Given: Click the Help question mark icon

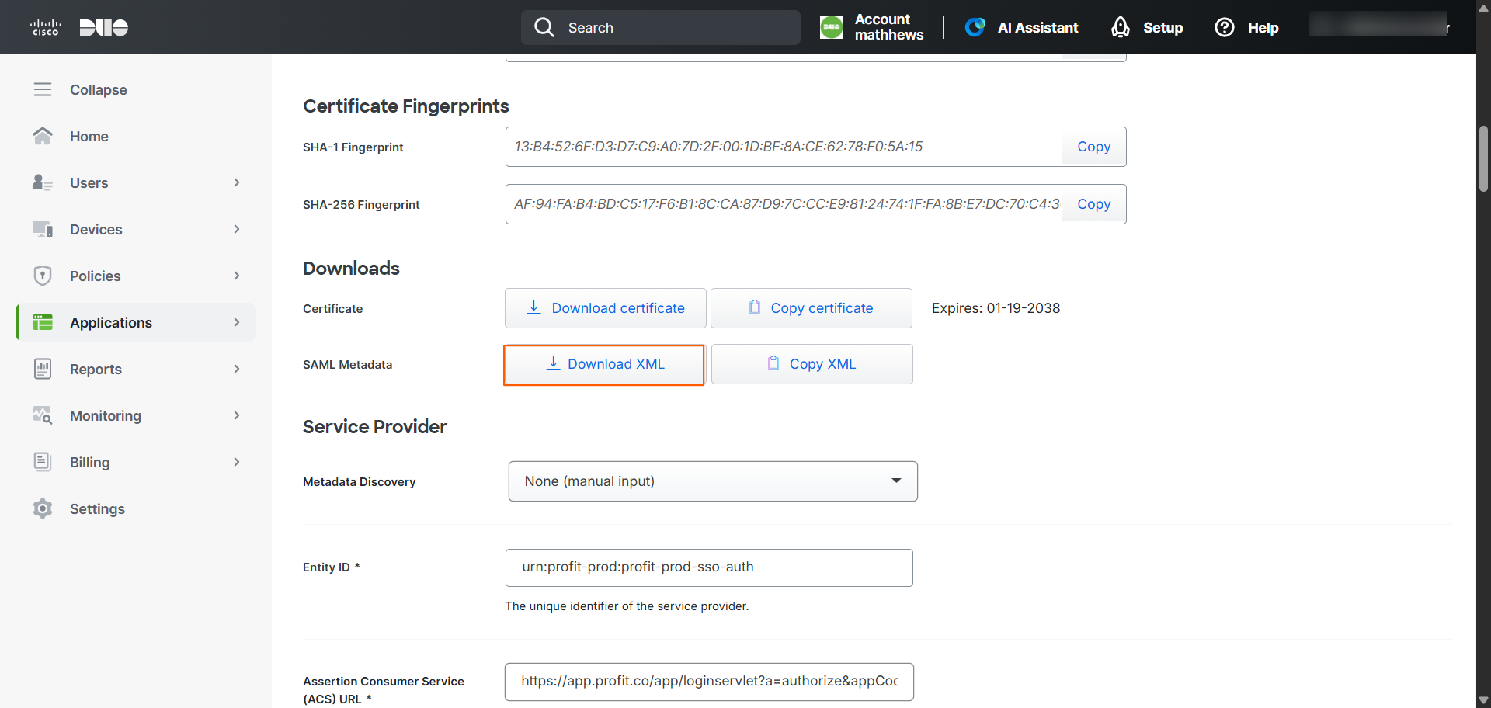Looking at the screenshot, I should coord(1225,27).
